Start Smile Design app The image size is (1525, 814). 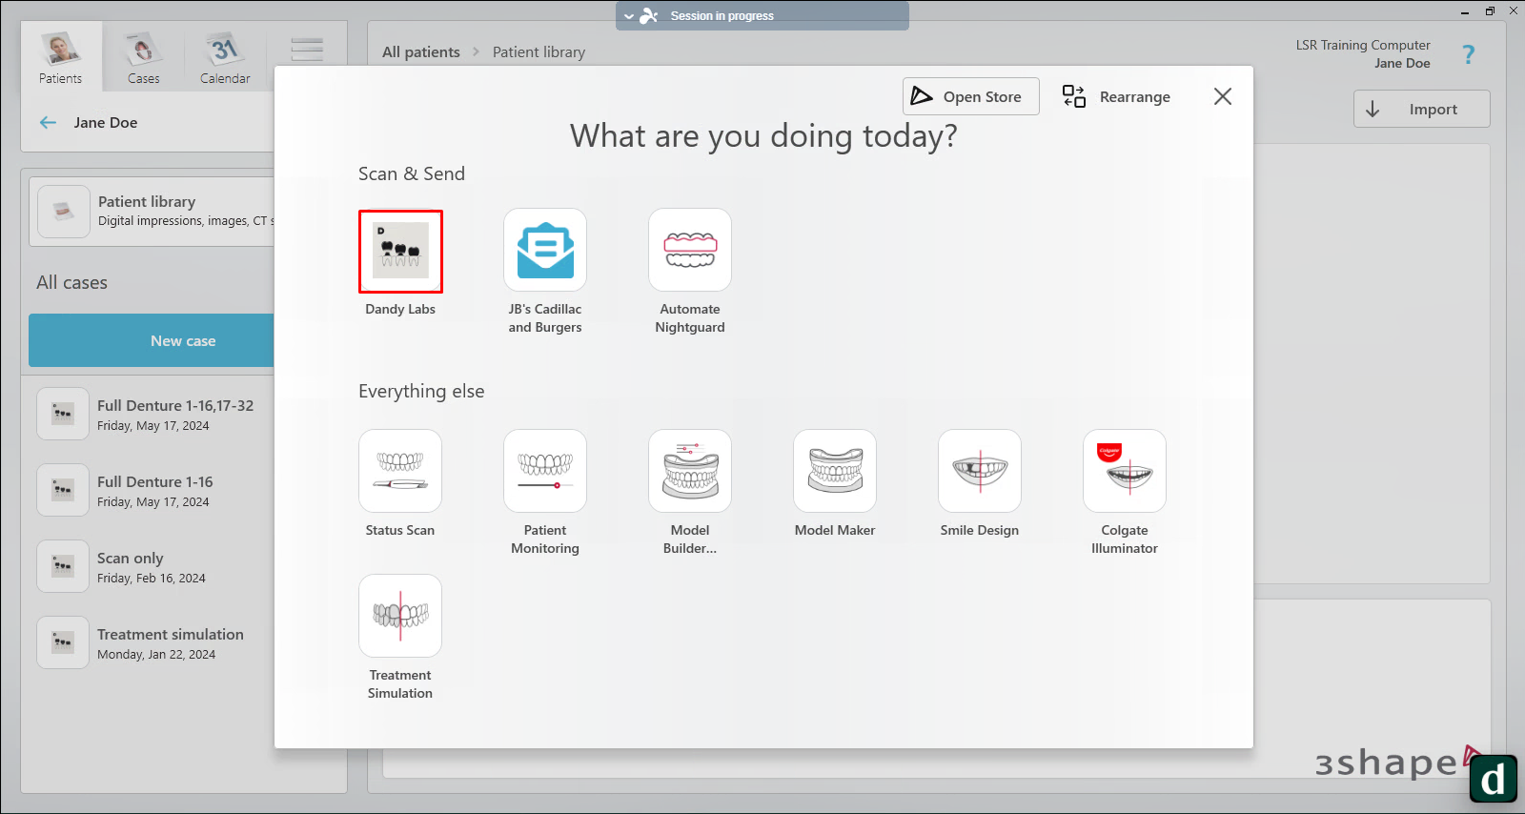(980, 471)
